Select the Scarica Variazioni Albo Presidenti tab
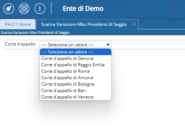 84,24
